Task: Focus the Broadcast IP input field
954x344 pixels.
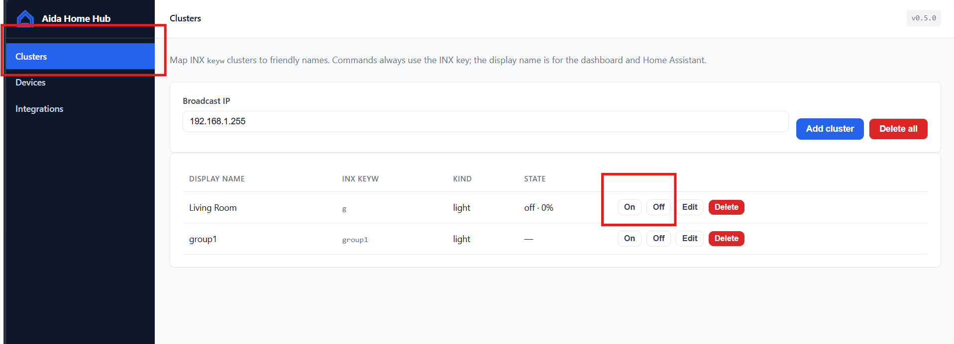Action: tap(485, 121)
